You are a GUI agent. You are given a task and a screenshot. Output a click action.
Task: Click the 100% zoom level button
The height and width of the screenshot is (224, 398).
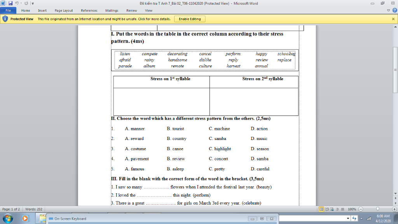[352, 209]
